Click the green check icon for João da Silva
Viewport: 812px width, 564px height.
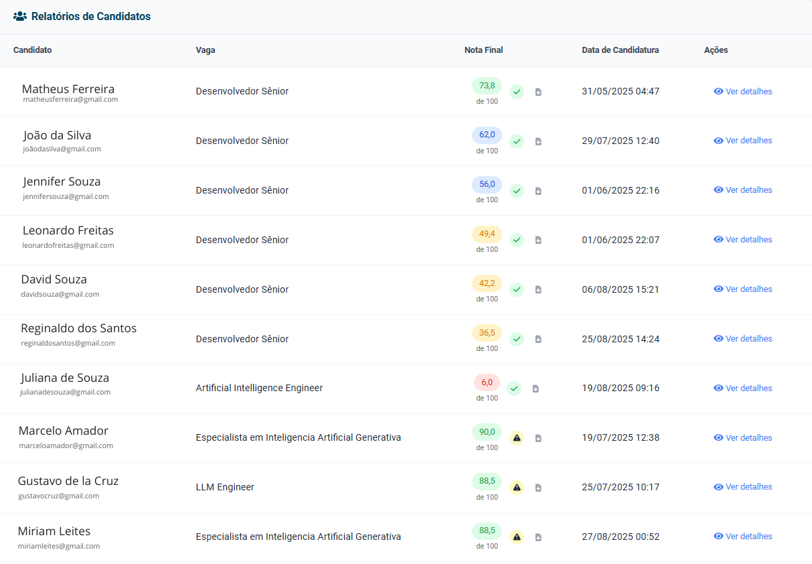tap(517, 141)
